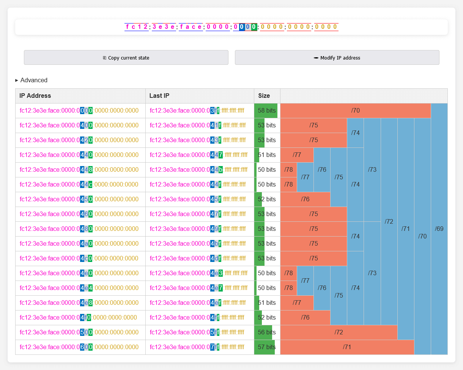Viewport: 463px width, 370px height.
Task: Select the orange /72 subnet block
Action: tap(339, 332)
